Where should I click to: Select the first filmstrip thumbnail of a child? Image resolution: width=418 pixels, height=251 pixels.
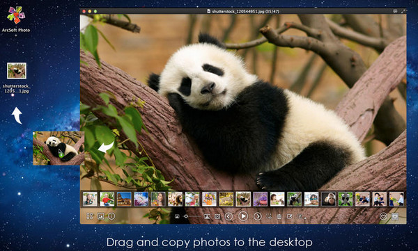point(90,199)
